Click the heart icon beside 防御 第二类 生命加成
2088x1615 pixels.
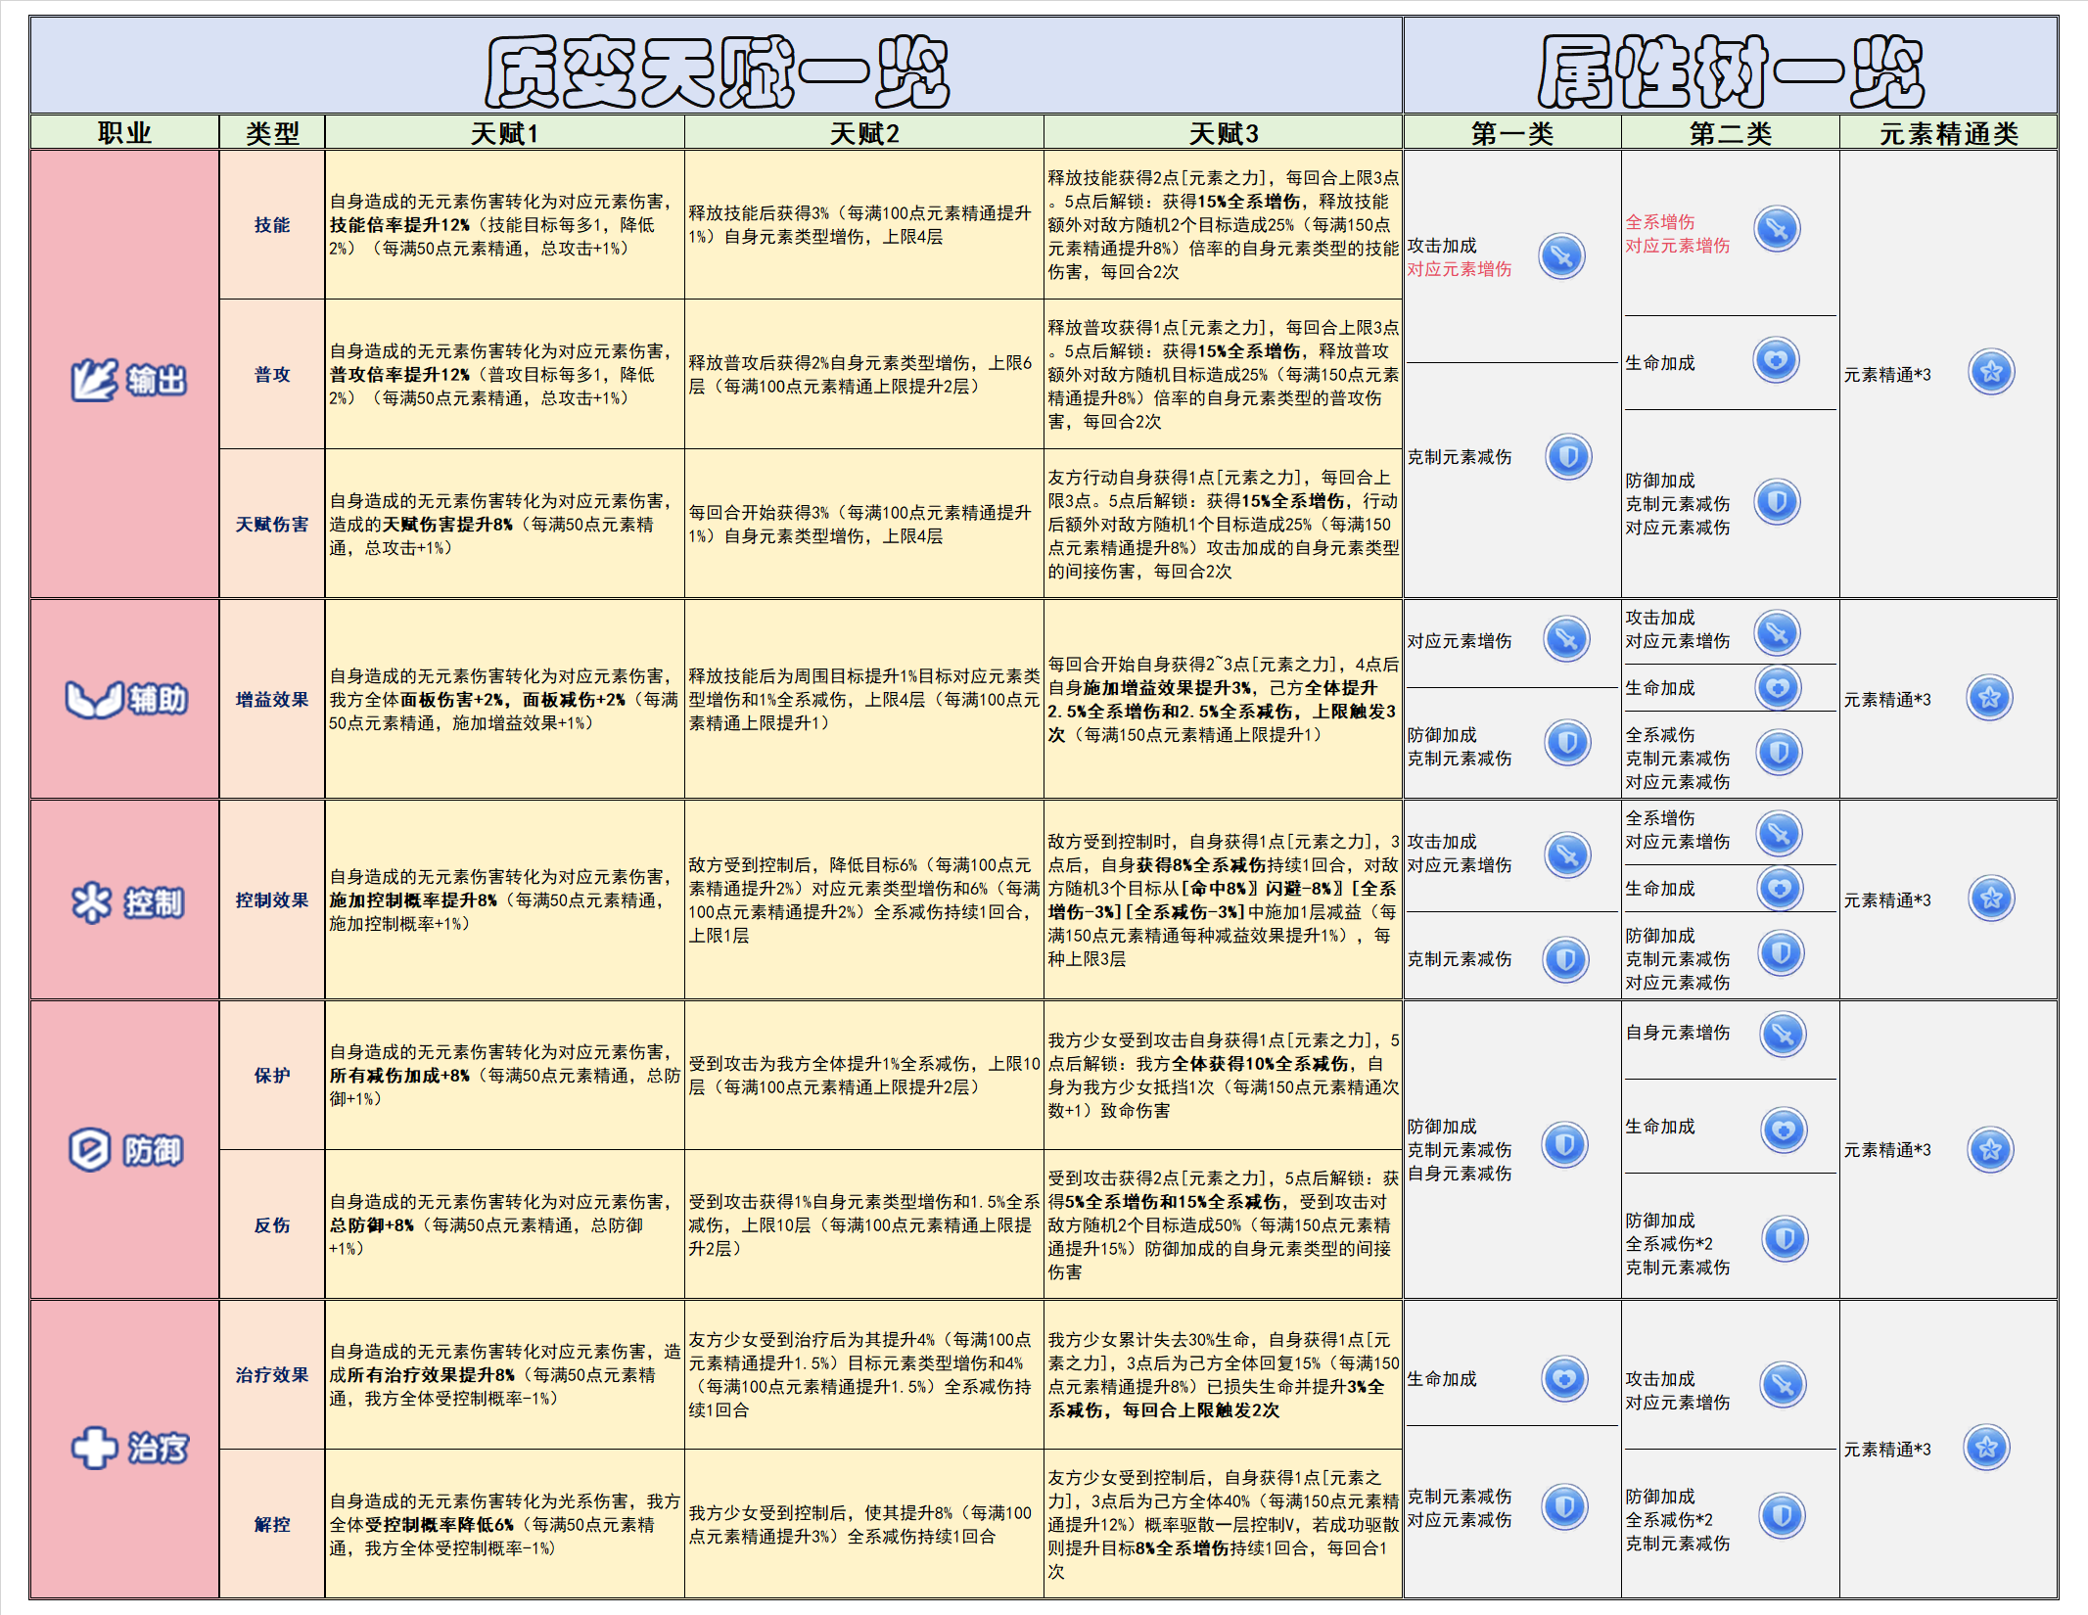click(x=1784, y=1130)
